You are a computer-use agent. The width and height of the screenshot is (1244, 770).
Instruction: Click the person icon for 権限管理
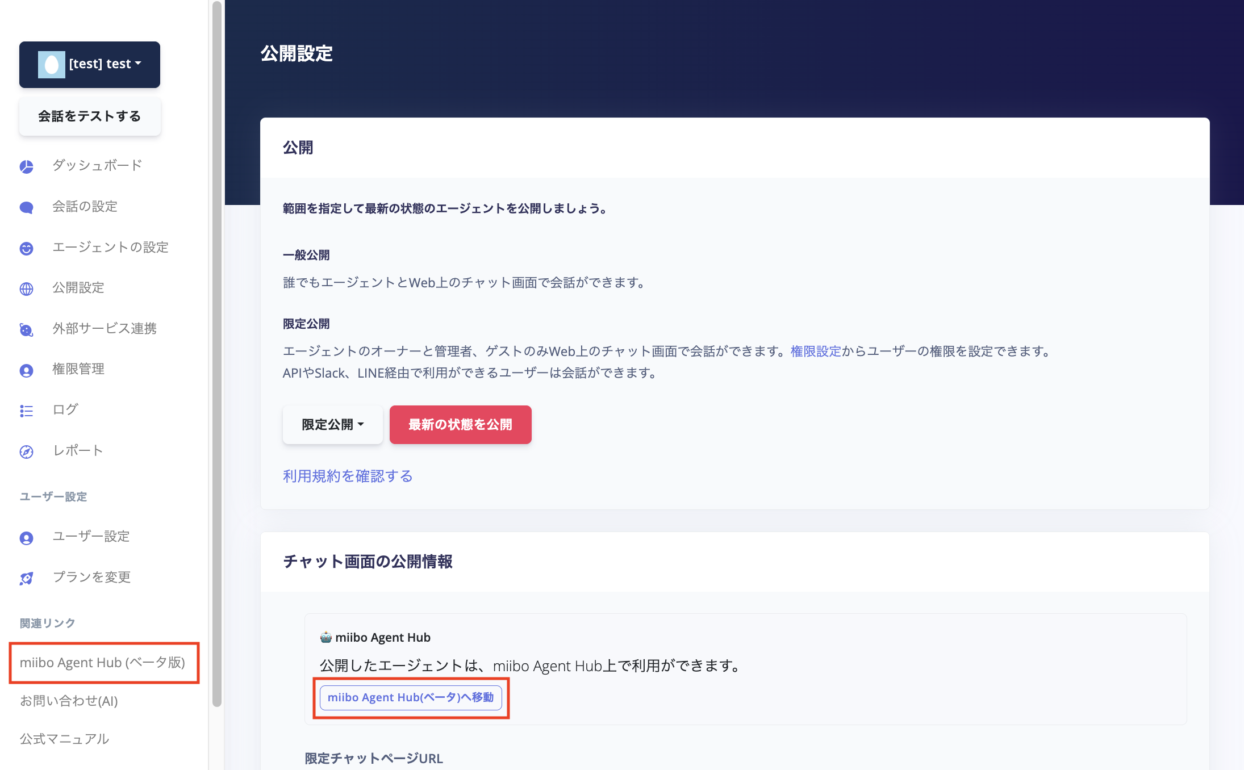[27, 370]
